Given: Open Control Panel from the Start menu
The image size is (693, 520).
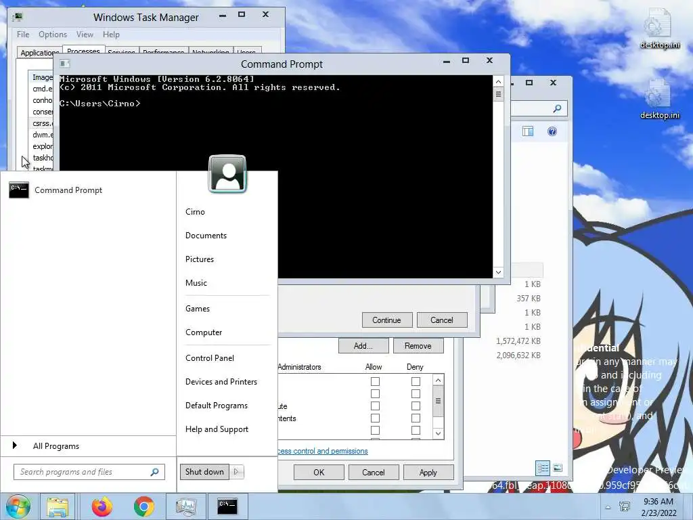Looking at the screenshot, I should click(x=210, y=358).
